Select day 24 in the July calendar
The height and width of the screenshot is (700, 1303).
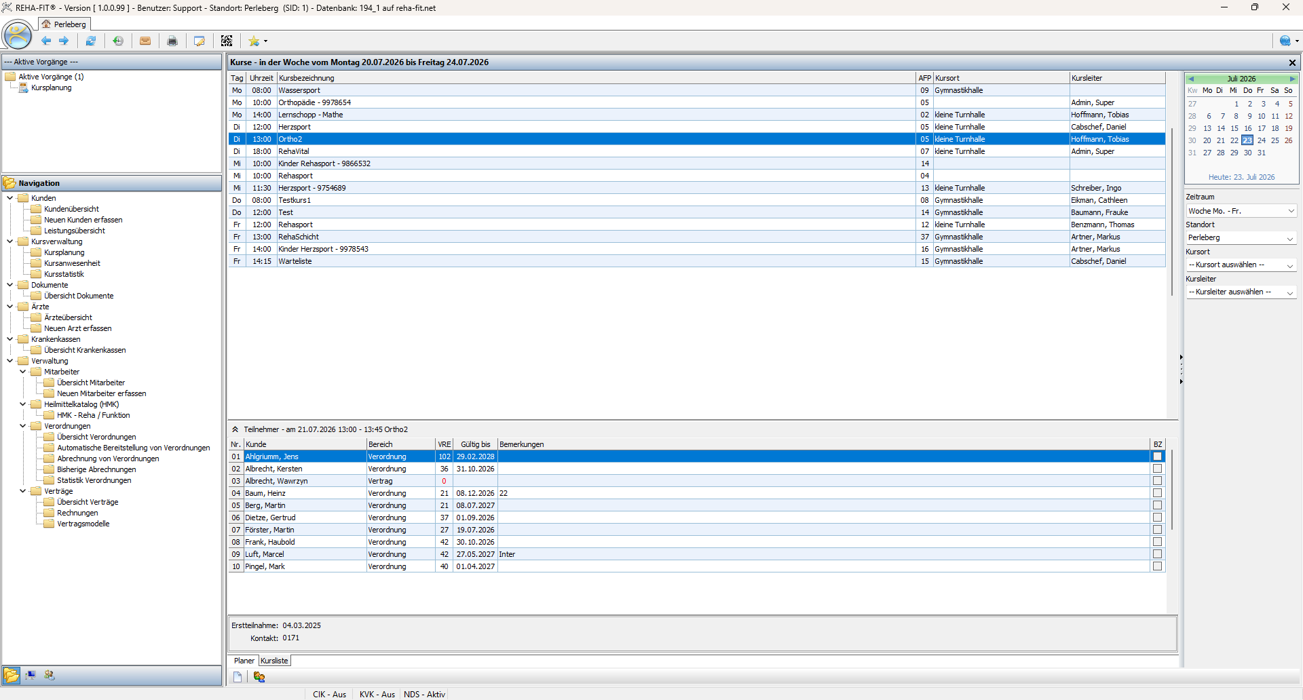tap(1262, 140)
